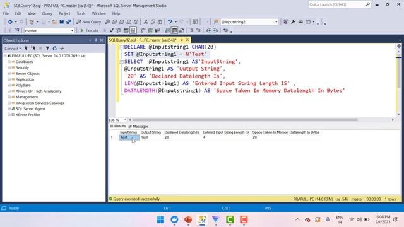This screenshot has width=404, height=227.
Task: Click Object Explorer Refresh icon
Action: pos(55,49)
